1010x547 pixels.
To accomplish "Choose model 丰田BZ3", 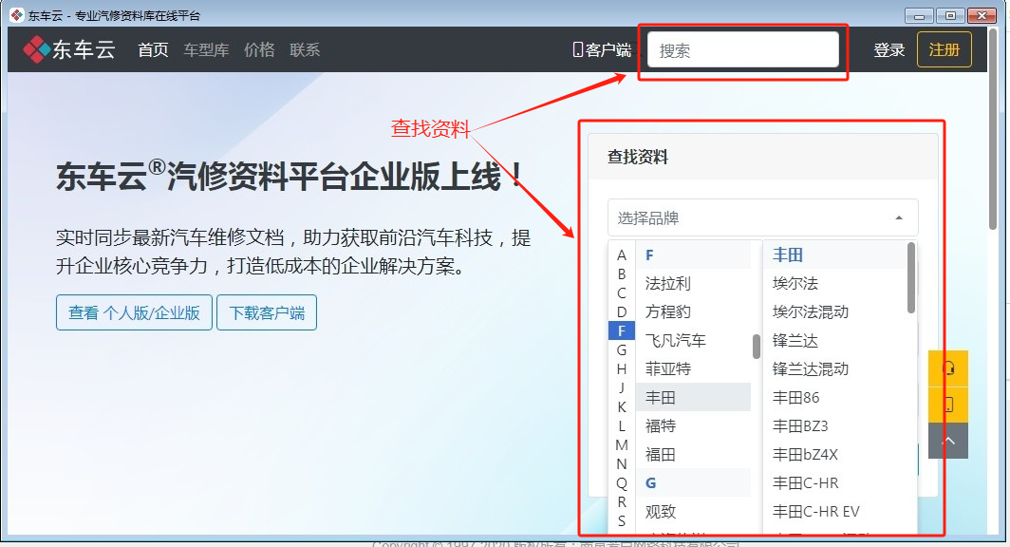I will [x=834, y=425].
